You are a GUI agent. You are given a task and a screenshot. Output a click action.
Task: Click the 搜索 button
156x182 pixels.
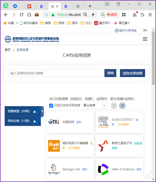pos(110,73)
